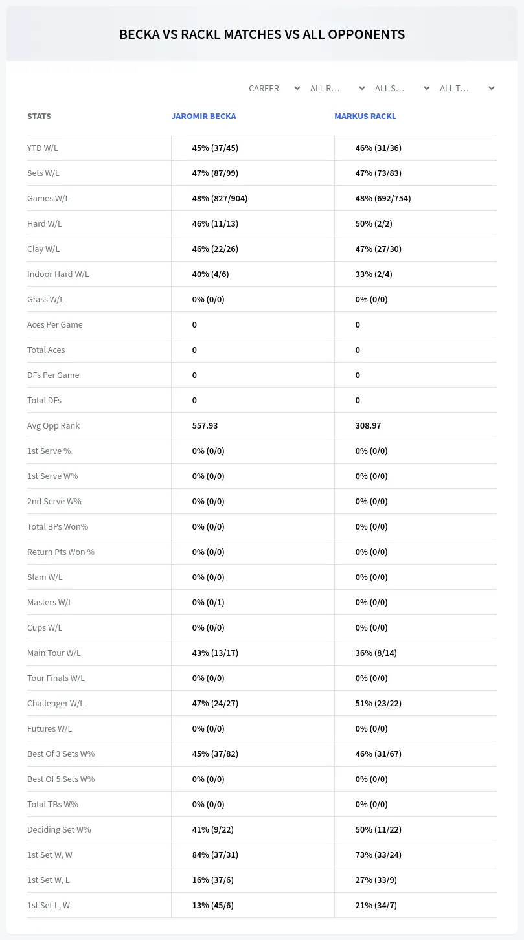Click Rackl's Best Of 3 Sets value 46% (31/67)
The width and height of the screenshot is (524, 940).
[378, 754]
